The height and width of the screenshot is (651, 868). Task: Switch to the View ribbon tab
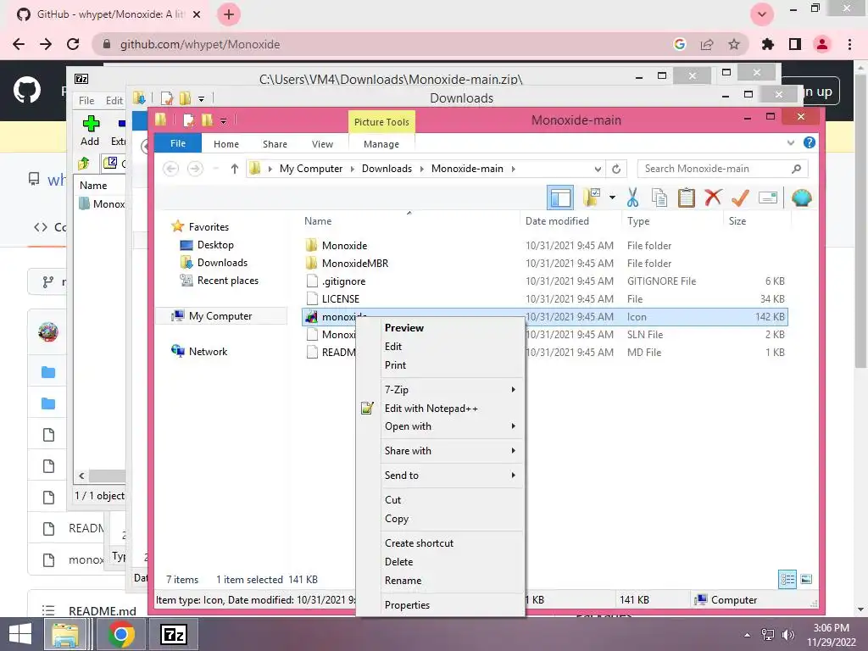point(322,144)
